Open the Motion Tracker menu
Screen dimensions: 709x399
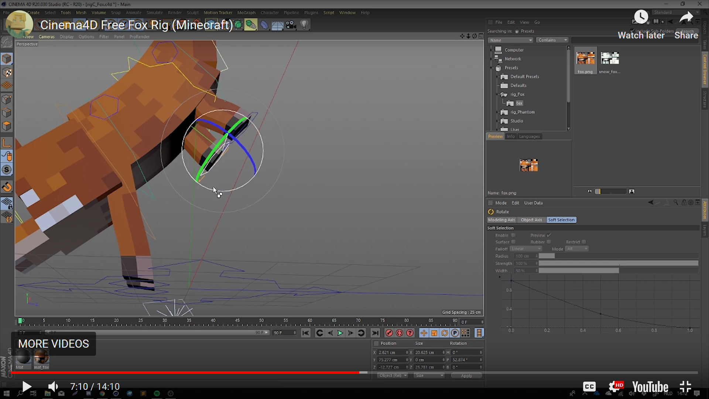(x=218, y=13)
